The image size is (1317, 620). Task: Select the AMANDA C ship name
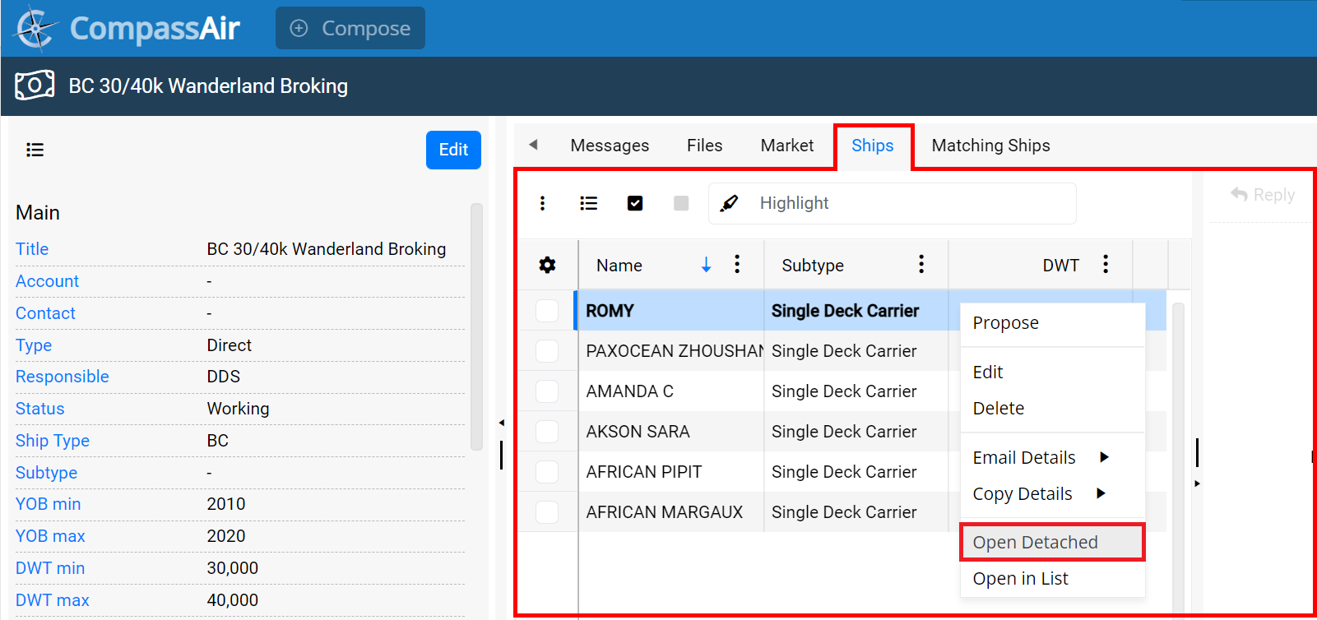pyautogui.click(x=629, y=391)
